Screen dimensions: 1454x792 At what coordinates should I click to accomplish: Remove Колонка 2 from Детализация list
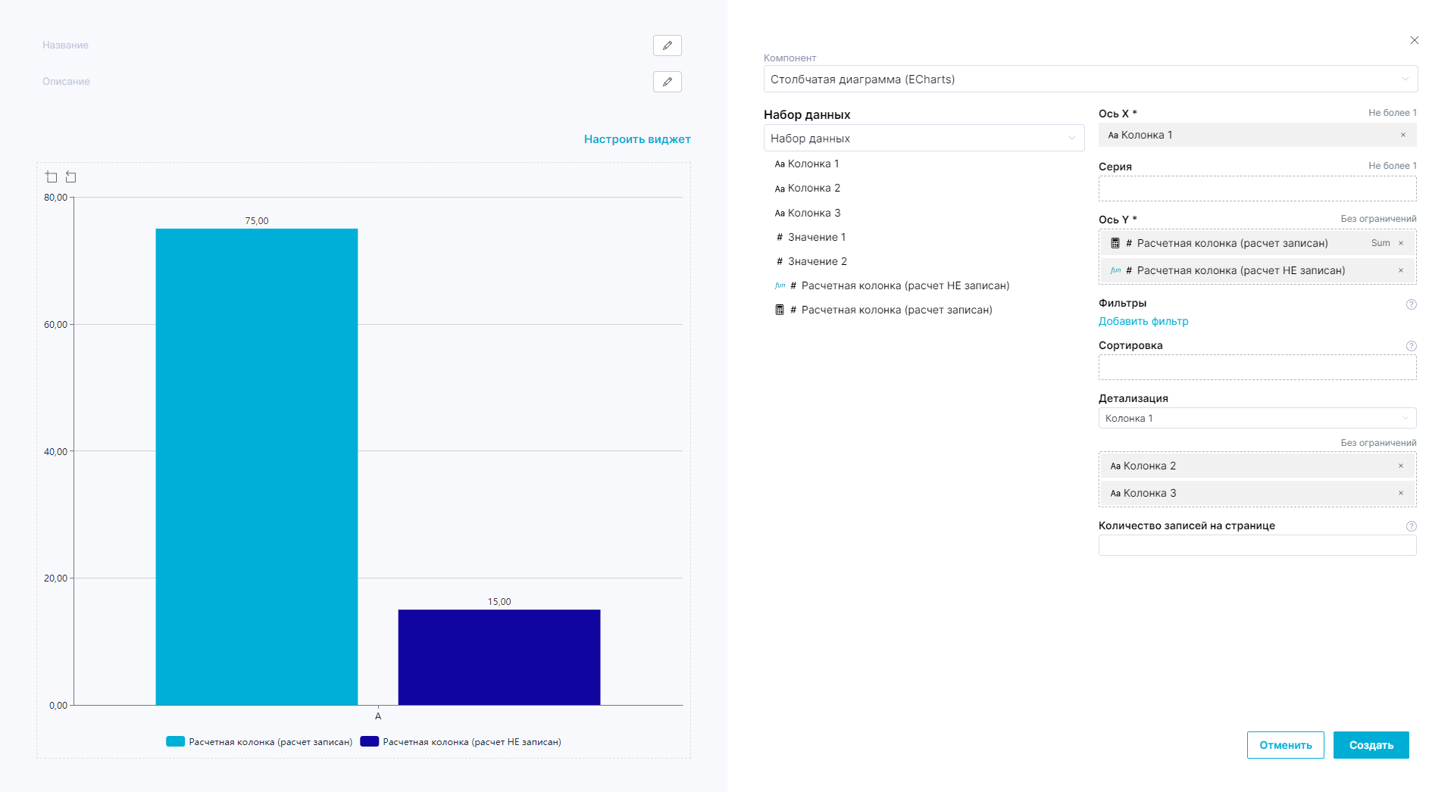[x=1400, y=466]
